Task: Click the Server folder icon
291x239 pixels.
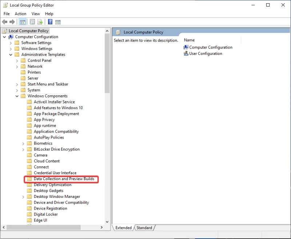Action: [x=23, y=78]
